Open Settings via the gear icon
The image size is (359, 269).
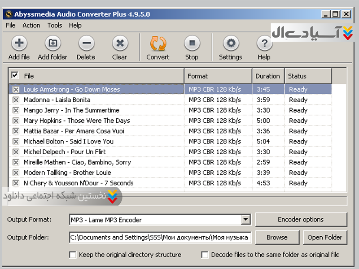point(231,43)
